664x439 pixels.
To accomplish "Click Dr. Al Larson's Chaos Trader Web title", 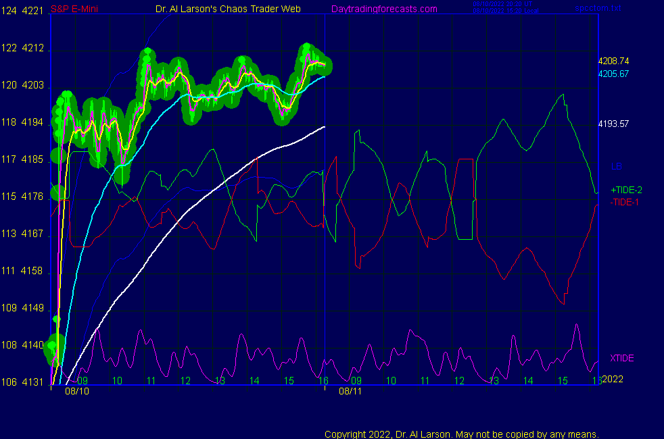I will coord(224,9).
